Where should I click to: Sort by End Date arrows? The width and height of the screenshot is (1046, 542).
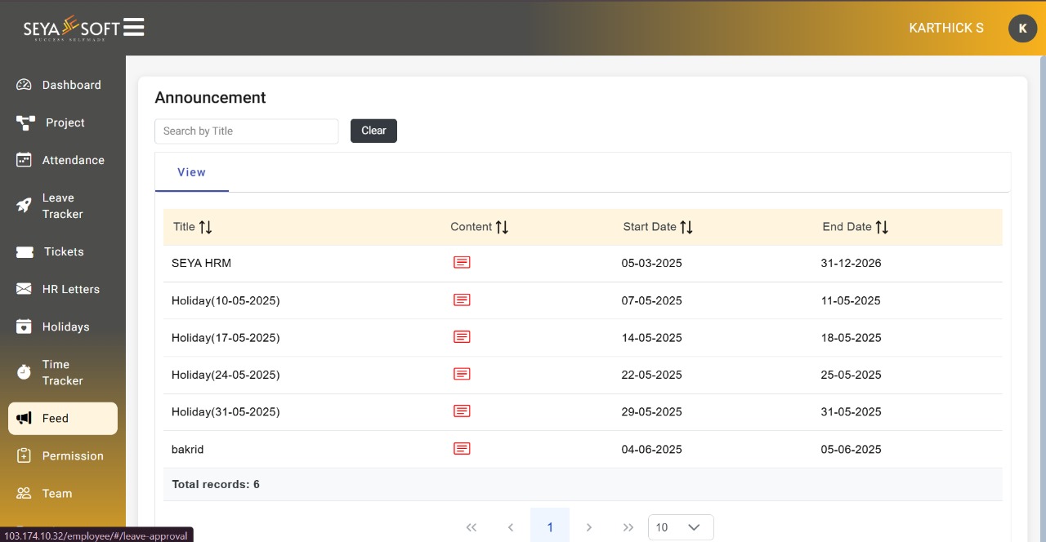882,227
